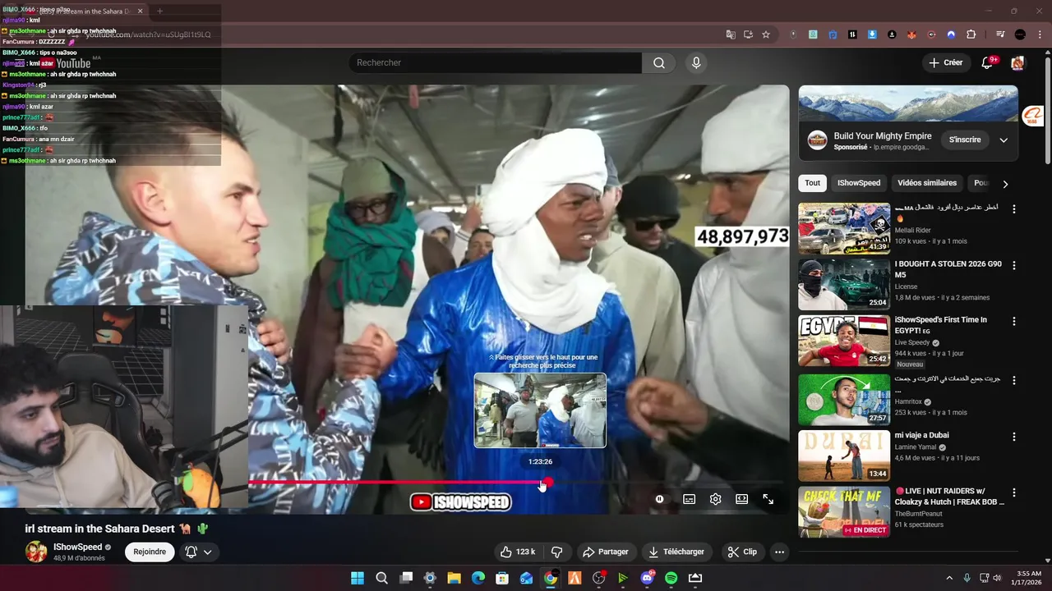Viewport: 1052px width, 591px height.
Task: Open notification bell dropdown beside Rejoindre
Action: (x=198, y=552)
